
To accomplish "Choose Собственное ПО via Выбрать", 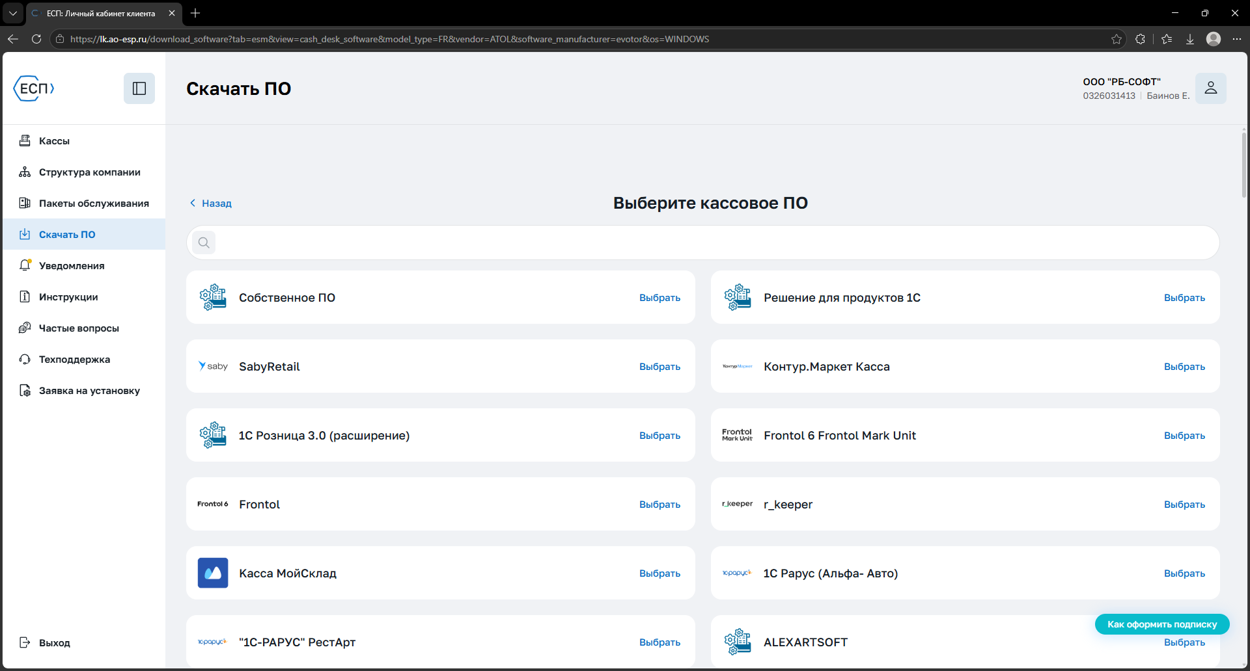I will pyautogui.click(x=660, y=298).
